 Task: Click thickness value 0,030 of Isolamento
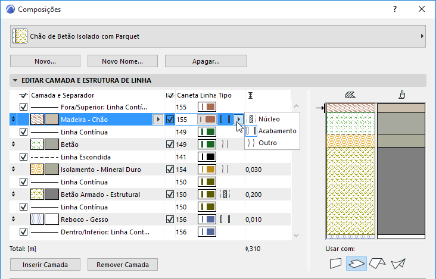254,170
